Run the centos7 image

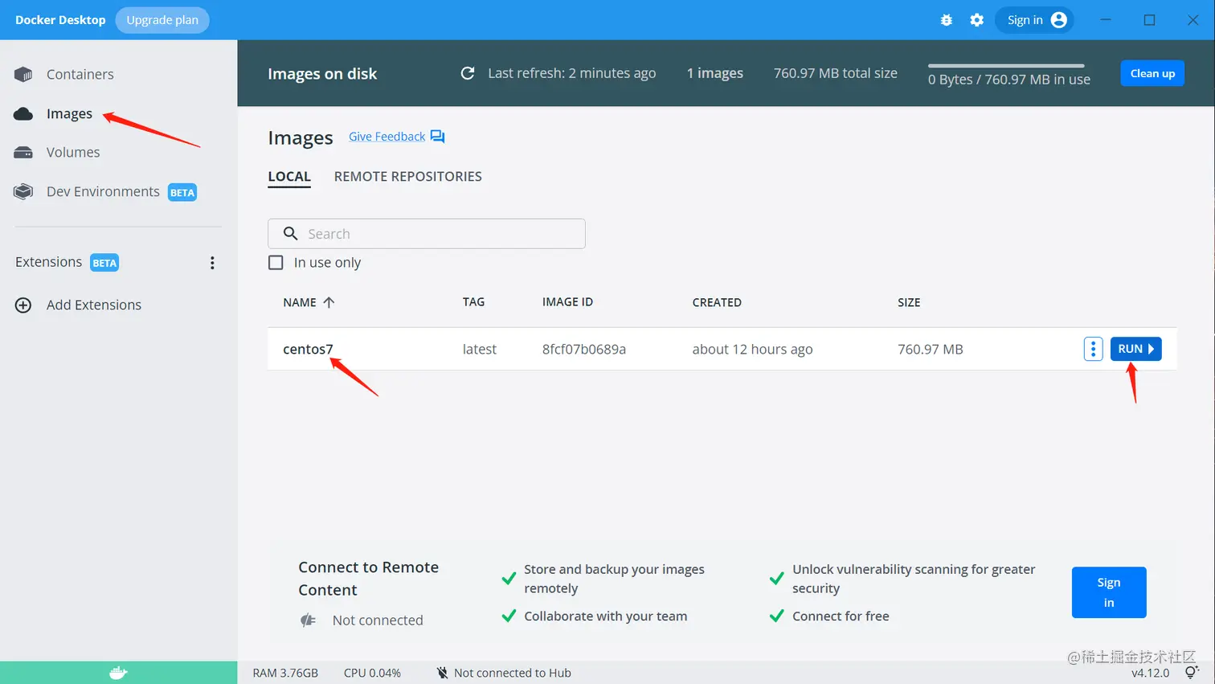[x=1136, y=349]
